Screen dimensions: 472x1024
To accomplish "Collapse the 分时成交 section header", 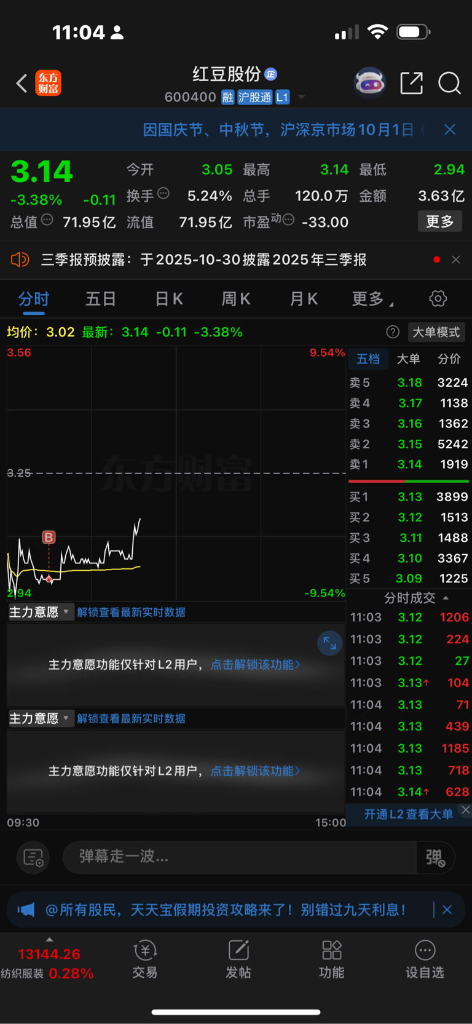I will point(416,598).
